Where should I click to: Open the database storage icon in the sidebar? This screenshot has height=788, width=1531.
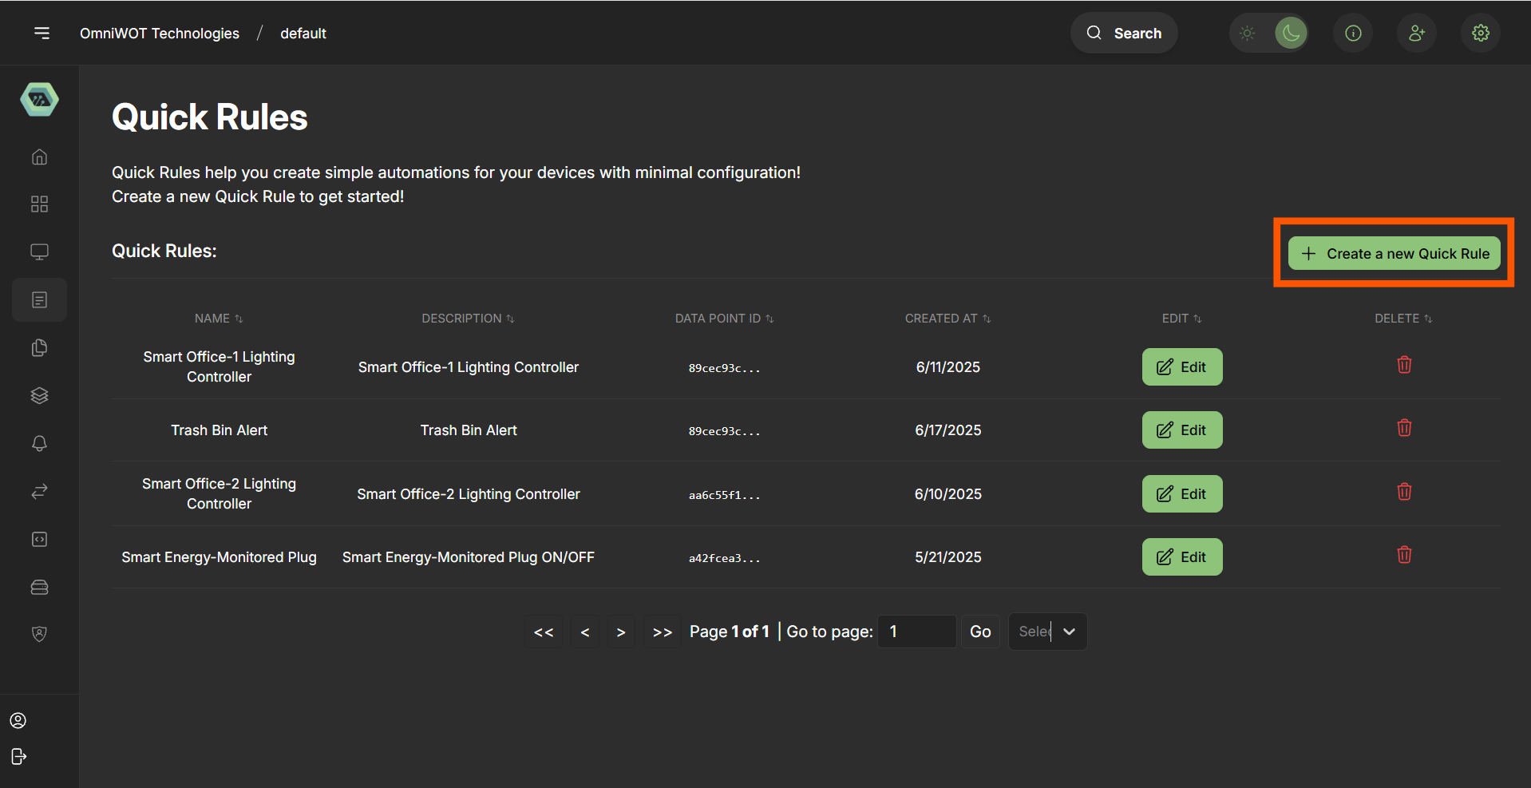[x=39, y=587]
